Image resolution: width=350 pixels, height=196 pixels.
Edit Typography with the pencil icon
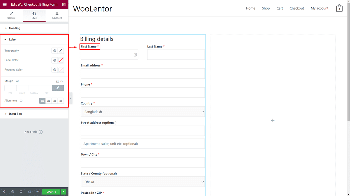pos(61,51)
